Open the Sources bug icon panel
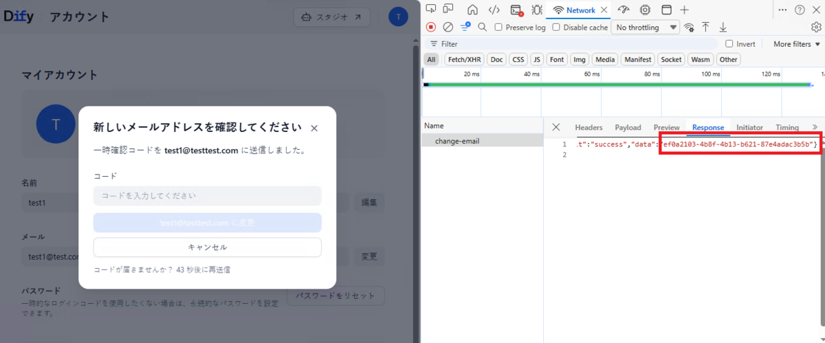The image size is (825, 343). [x=537, y=10]
